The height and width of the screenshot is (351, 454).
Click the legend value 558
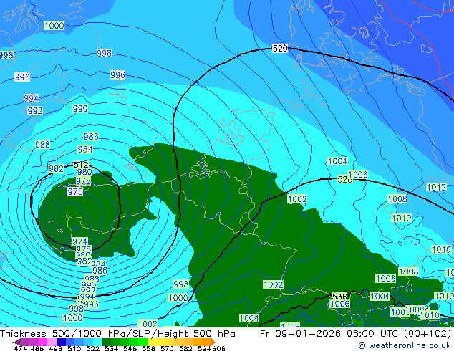tap(148, 348)
